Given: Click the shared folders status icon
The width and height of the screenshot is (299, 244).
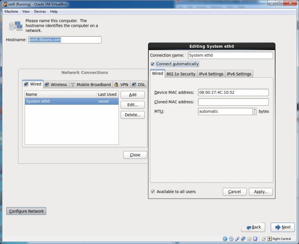Looking at the screenshot, I should click(249, 239).
